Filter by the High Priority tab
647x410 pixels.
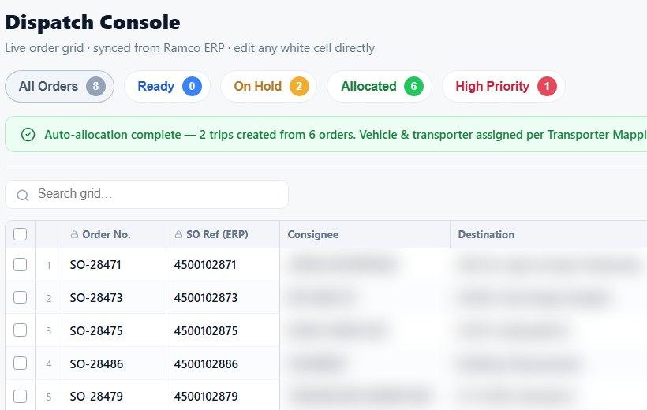(x=503, y=86)
